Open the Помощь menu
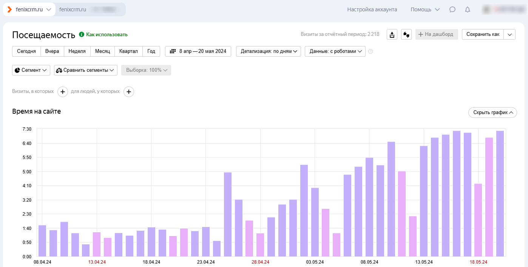 point(425,10)
